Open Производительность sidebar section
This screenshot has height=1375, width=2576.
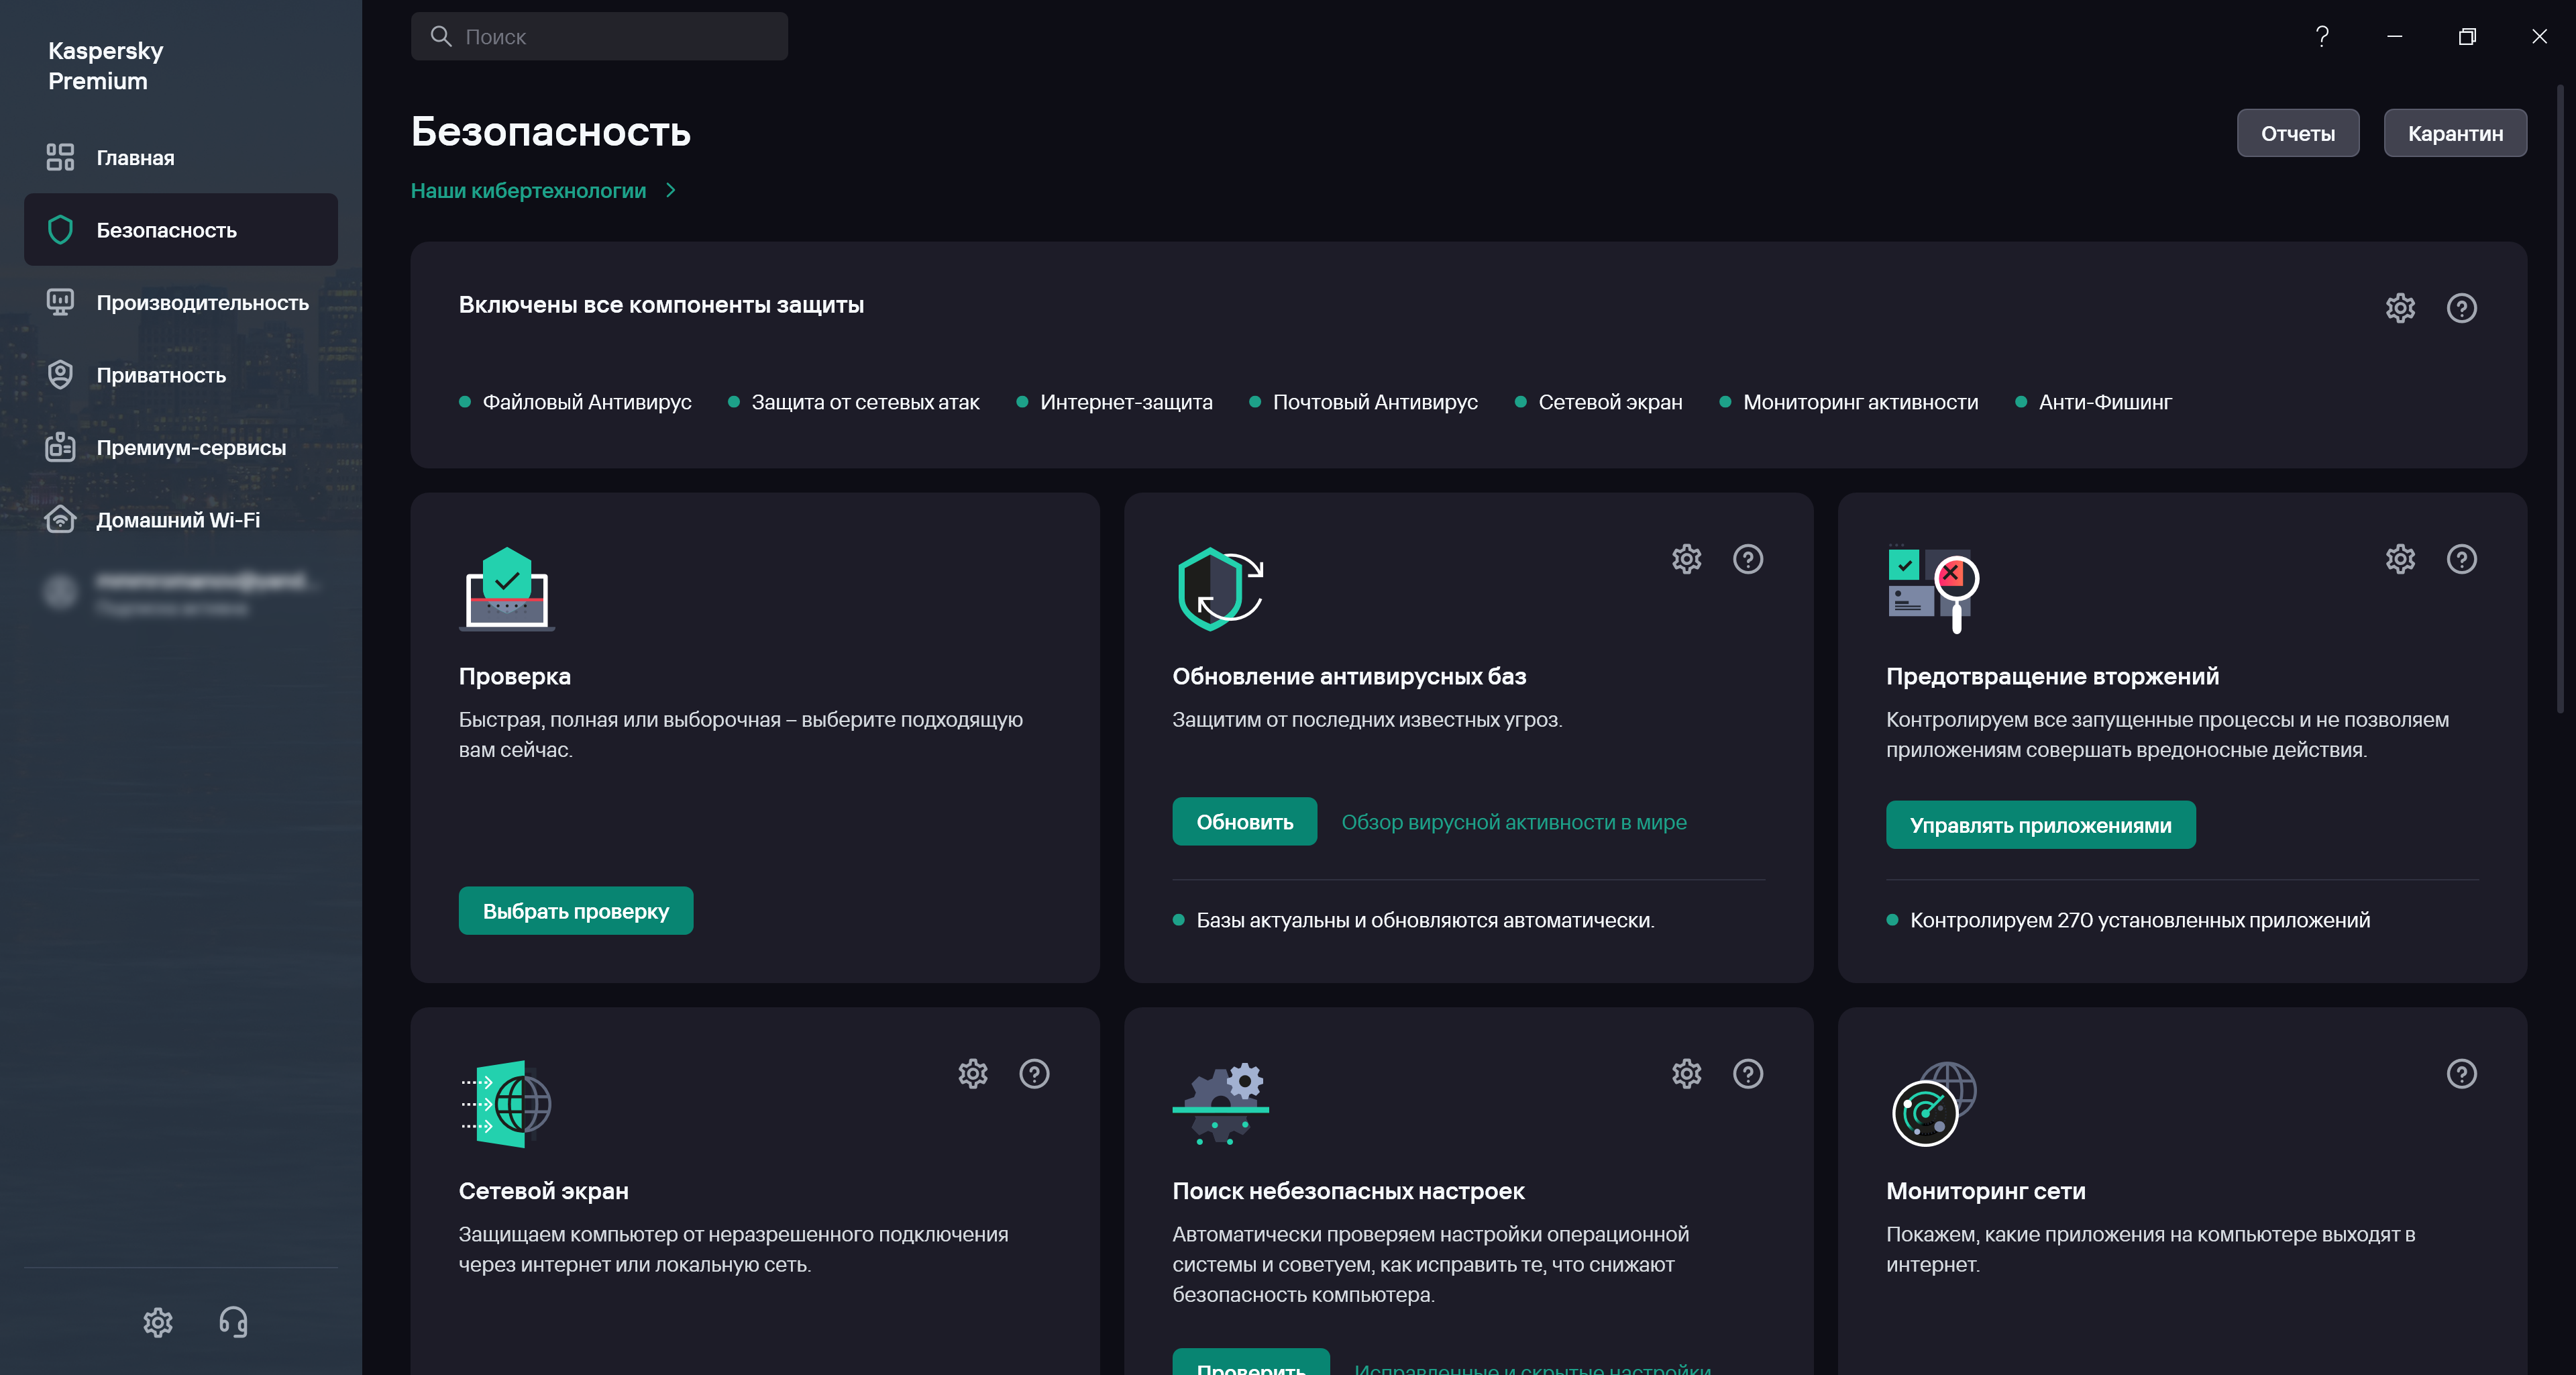coord(202,303)
